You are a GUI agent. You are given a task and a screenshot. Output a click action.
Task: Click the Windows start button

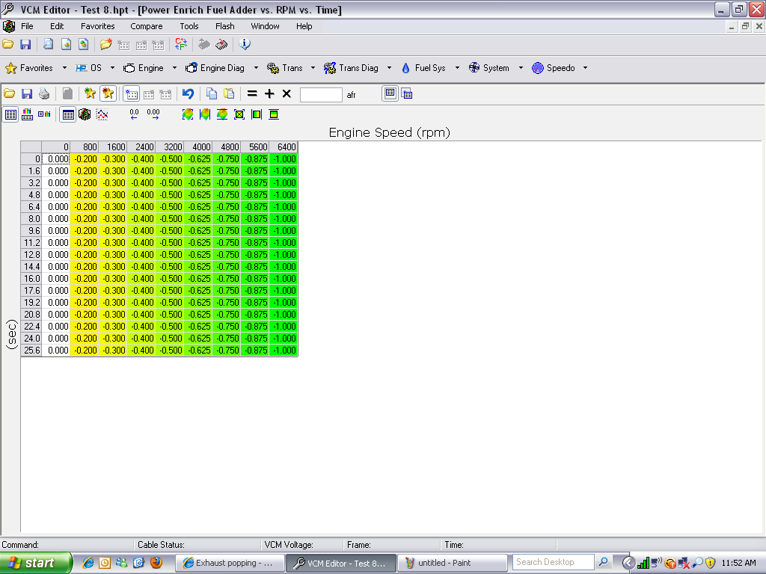[35, 563]
